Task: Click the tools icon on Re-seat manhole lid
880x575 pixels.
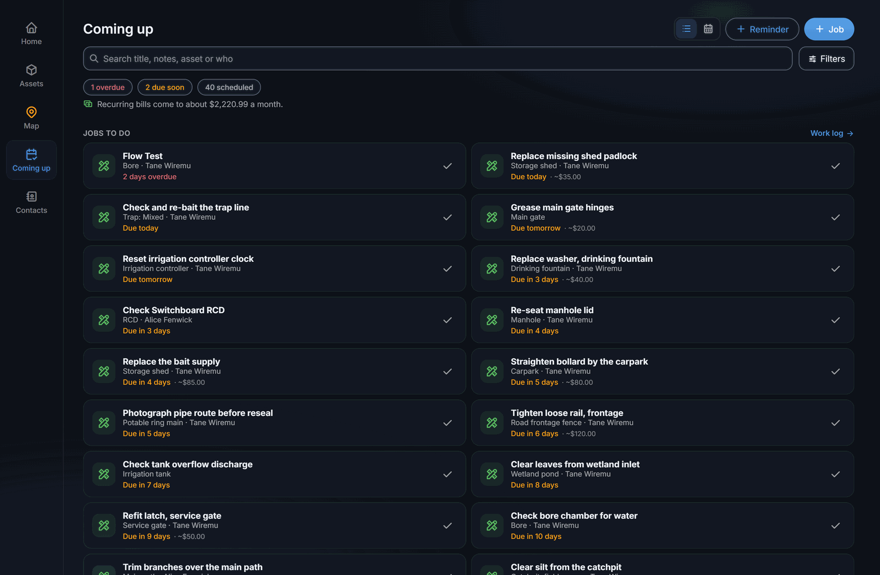Action: pos(492,320)
